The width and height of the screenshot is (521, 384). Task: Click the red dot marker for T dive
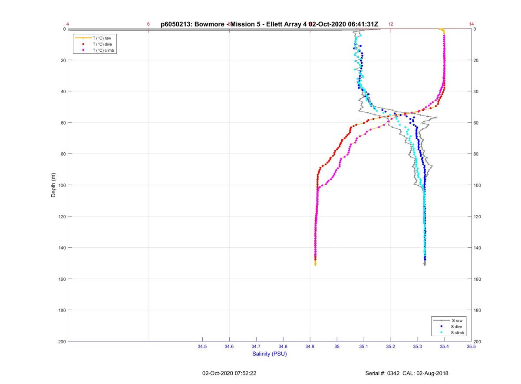(83, 44)
